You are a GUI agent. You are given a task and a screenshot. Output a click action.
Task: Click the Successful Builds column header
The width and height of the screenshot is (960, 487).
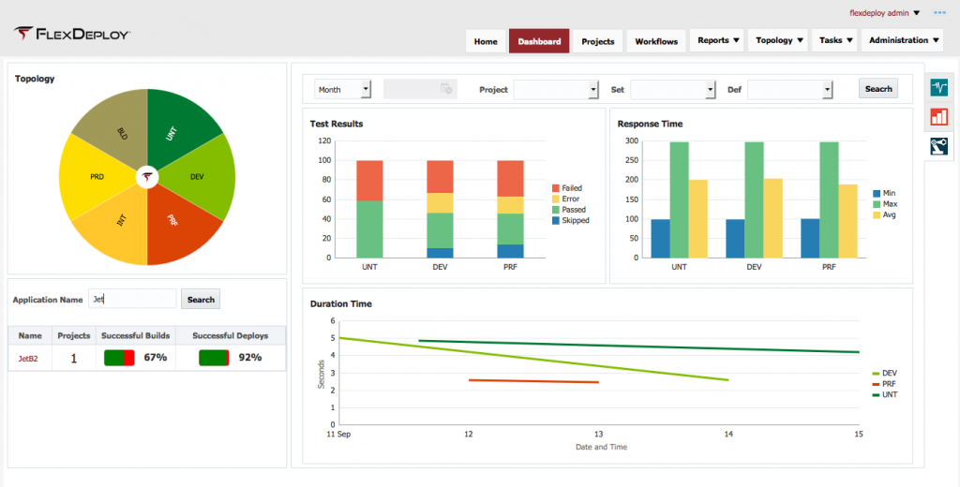coord(135,335)
